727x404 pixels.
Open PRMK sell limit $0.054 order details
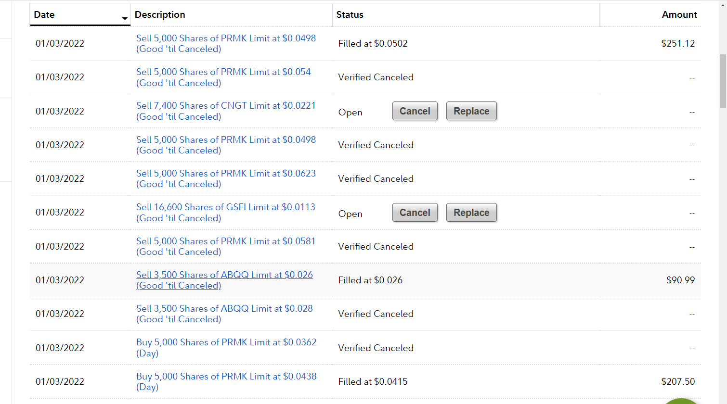point(223,72)
